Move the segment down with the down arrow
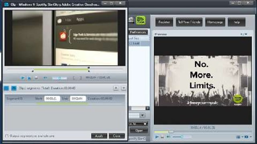The height and width of the screenshot is (144, 257). tap(124, 88)
